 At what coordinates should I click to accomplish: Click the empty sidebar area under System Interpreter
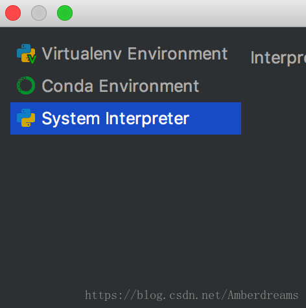[x=125, y=205]
